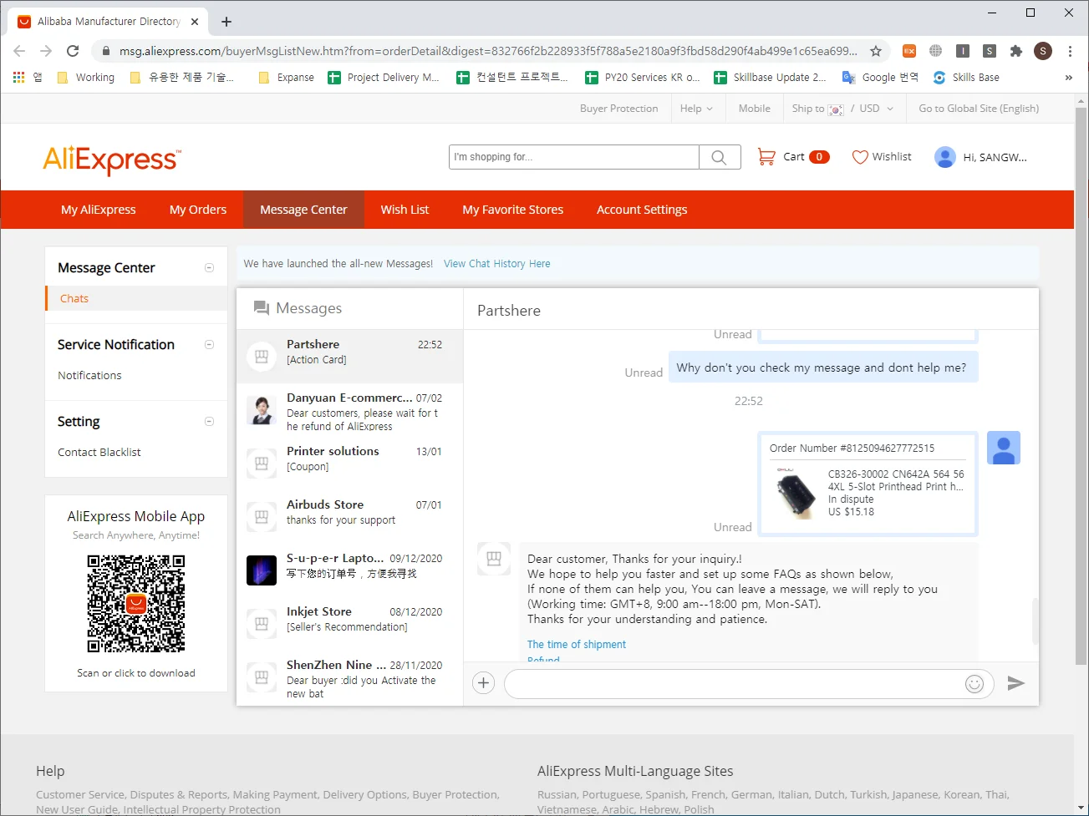Open the Airbuds Store conversation
The width and height of the screenshot is (1089, 816).
click(x=350, y=517)
